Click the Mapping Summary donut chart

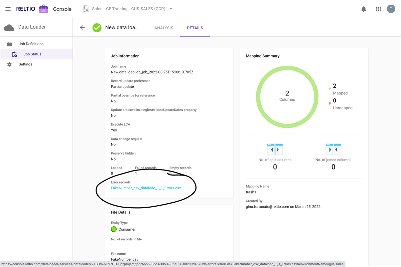(287, 97)
